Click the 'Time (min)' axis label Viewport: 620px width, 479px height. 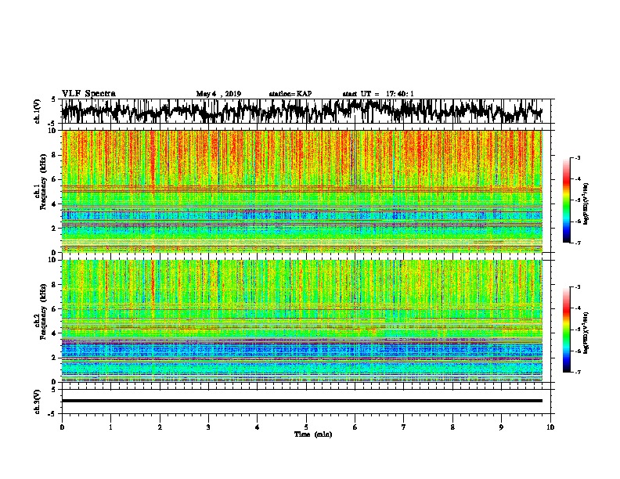[313, 434]
